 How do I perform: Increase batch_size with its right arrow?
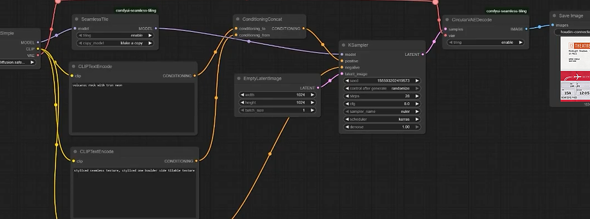312,110
